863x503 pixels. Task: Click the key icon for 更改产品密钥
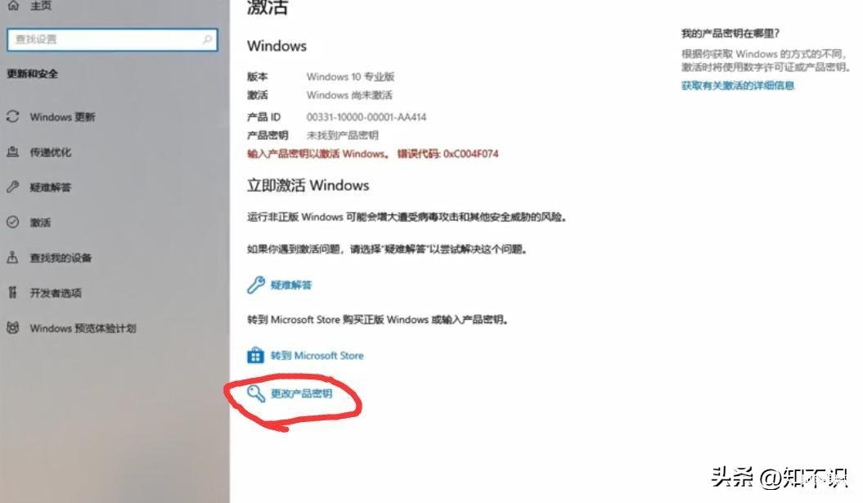click(256, 393)
